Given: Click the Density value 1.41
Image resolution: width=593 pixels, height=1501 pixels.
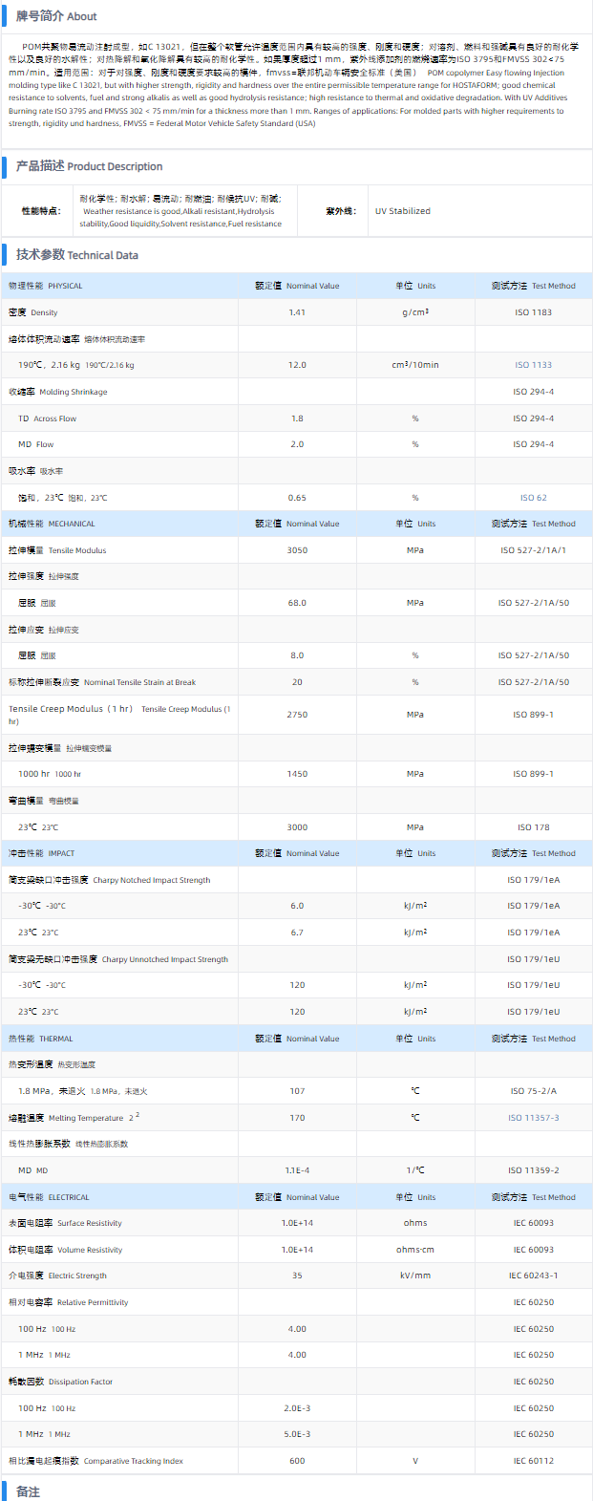Looking at the screenshot, I should point(297,312).
